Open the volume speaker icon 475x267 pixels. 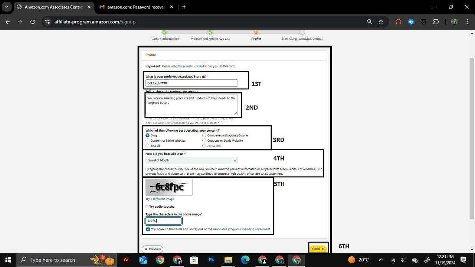coord(403,260)
